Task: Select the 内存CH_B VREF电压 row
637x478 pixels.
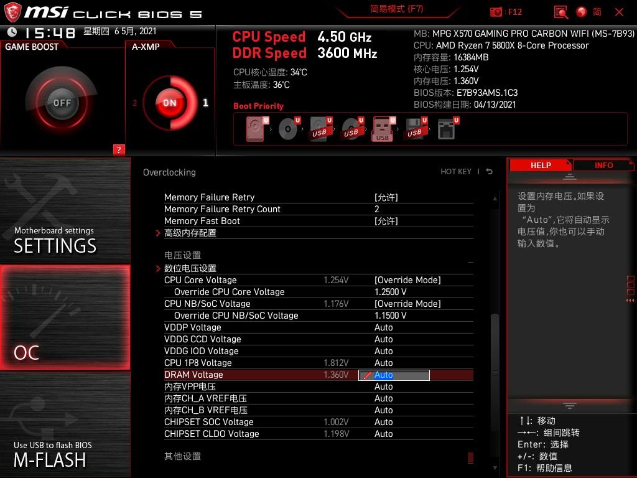Action: tap(318, 410)
